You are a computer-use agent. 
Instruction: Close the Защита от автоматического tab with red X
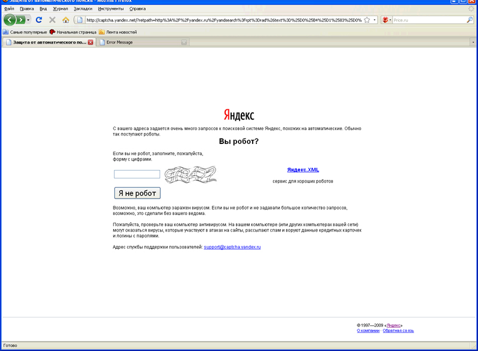tap(91, 42)
